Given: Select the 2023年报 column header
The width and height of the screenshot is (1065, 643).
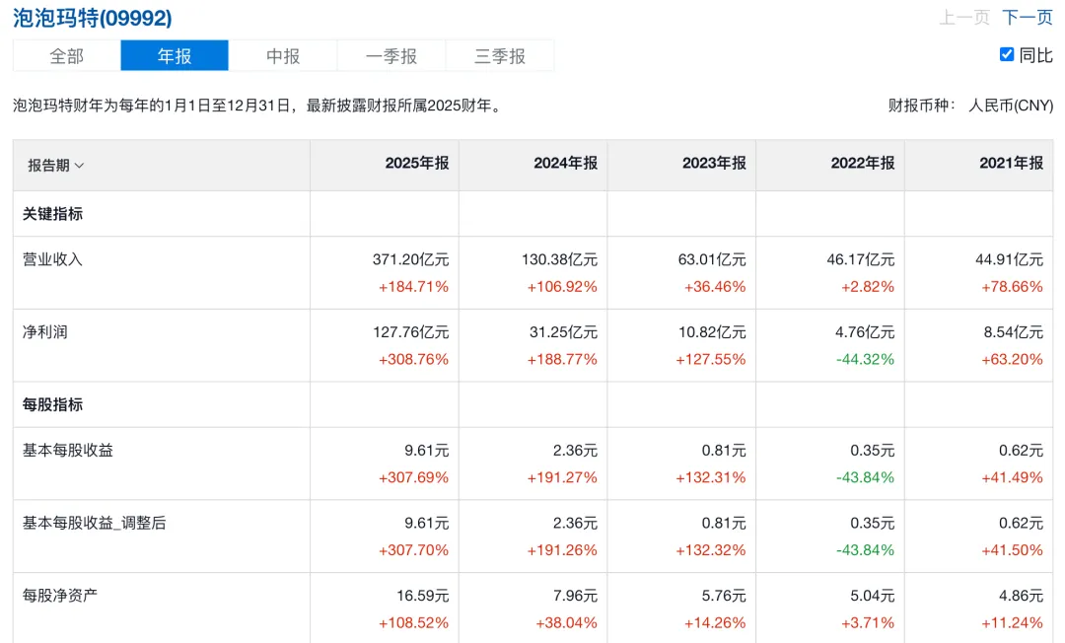Looking at the screenshot, I should coord(715,163).
